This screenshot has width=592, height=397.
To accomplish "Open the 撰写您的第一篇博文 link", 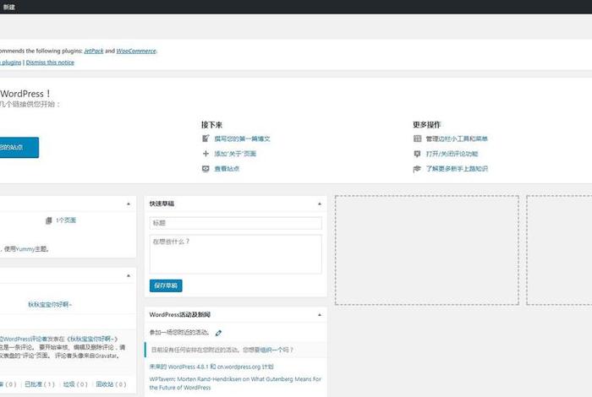I will coord(242,139).
